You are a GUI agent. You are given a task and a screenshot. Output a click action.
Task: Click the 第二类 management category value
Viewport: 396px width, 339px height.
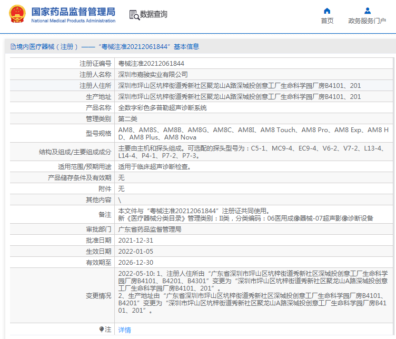click(x=128, y=119)
